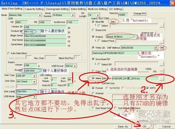The height and width of the screenshot is (129, 175).
Task: Toggle the Write CID checkbox
Action: [93, 48]
